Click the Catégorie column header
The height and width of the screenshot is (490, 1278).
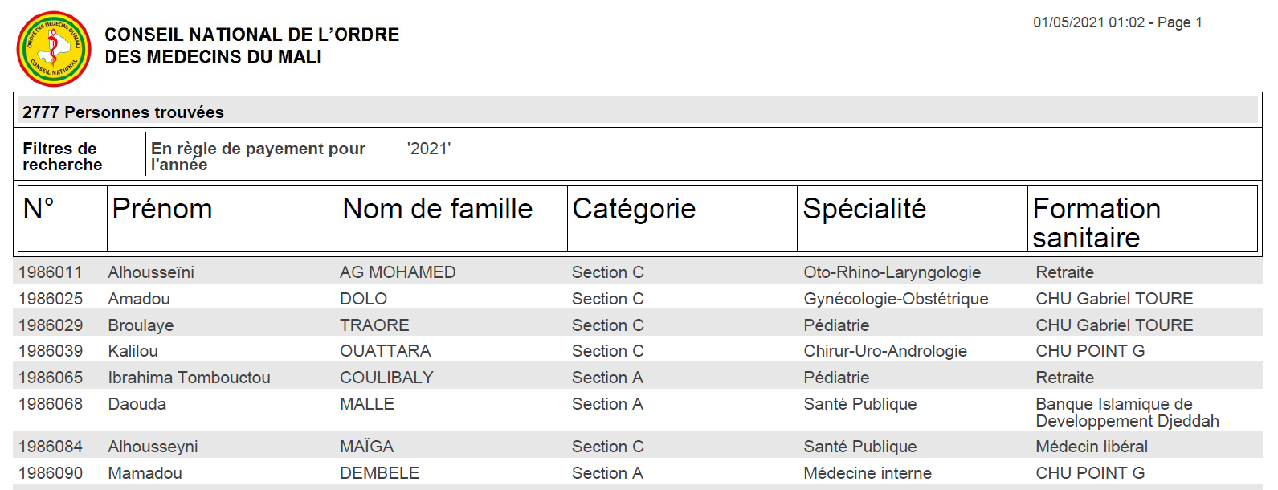[x=634, y=209]
